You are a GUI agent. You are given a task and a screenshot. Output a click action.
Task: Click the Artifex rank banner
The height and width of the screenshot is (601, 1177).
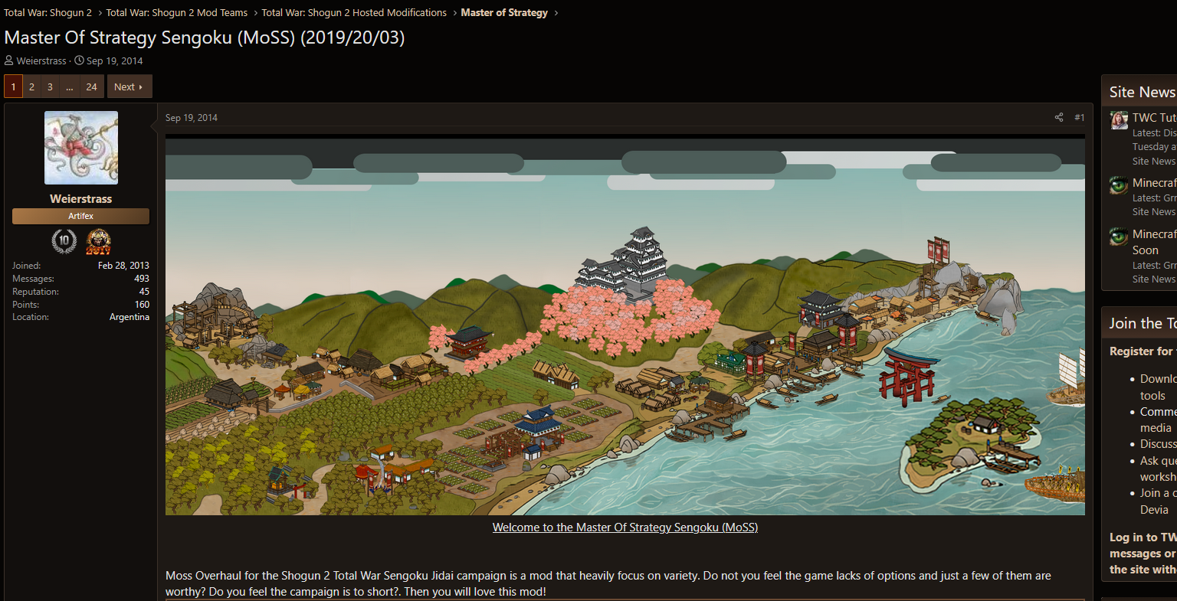click(x=80, y=216)
